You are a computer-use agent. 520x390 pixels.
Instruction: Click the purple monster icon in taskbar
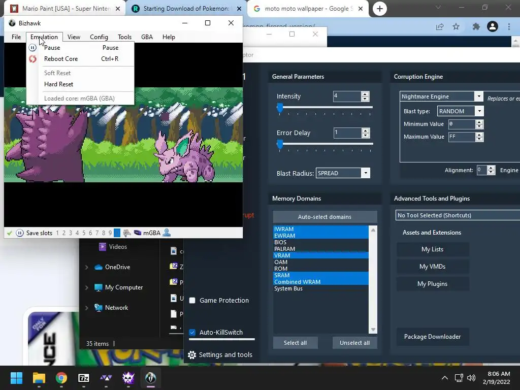[128, 378]
